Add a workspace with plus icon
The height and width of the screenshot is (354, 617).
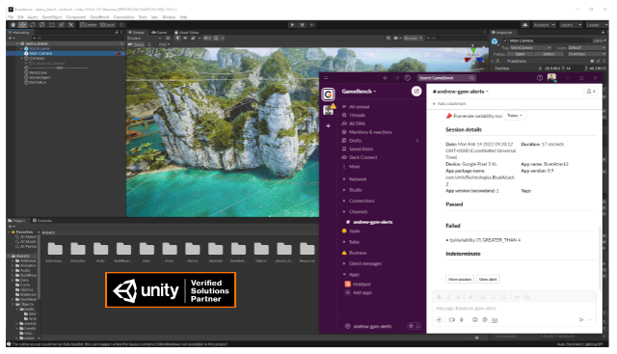328,126
